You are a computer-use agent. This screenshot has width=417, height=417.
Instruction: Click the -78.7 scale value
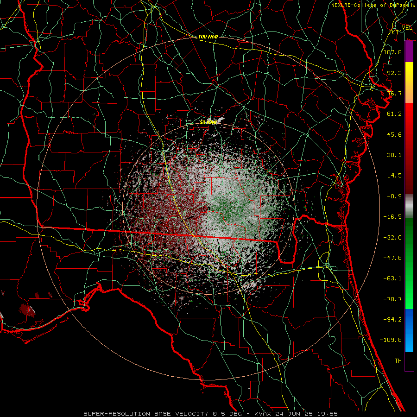392,299
